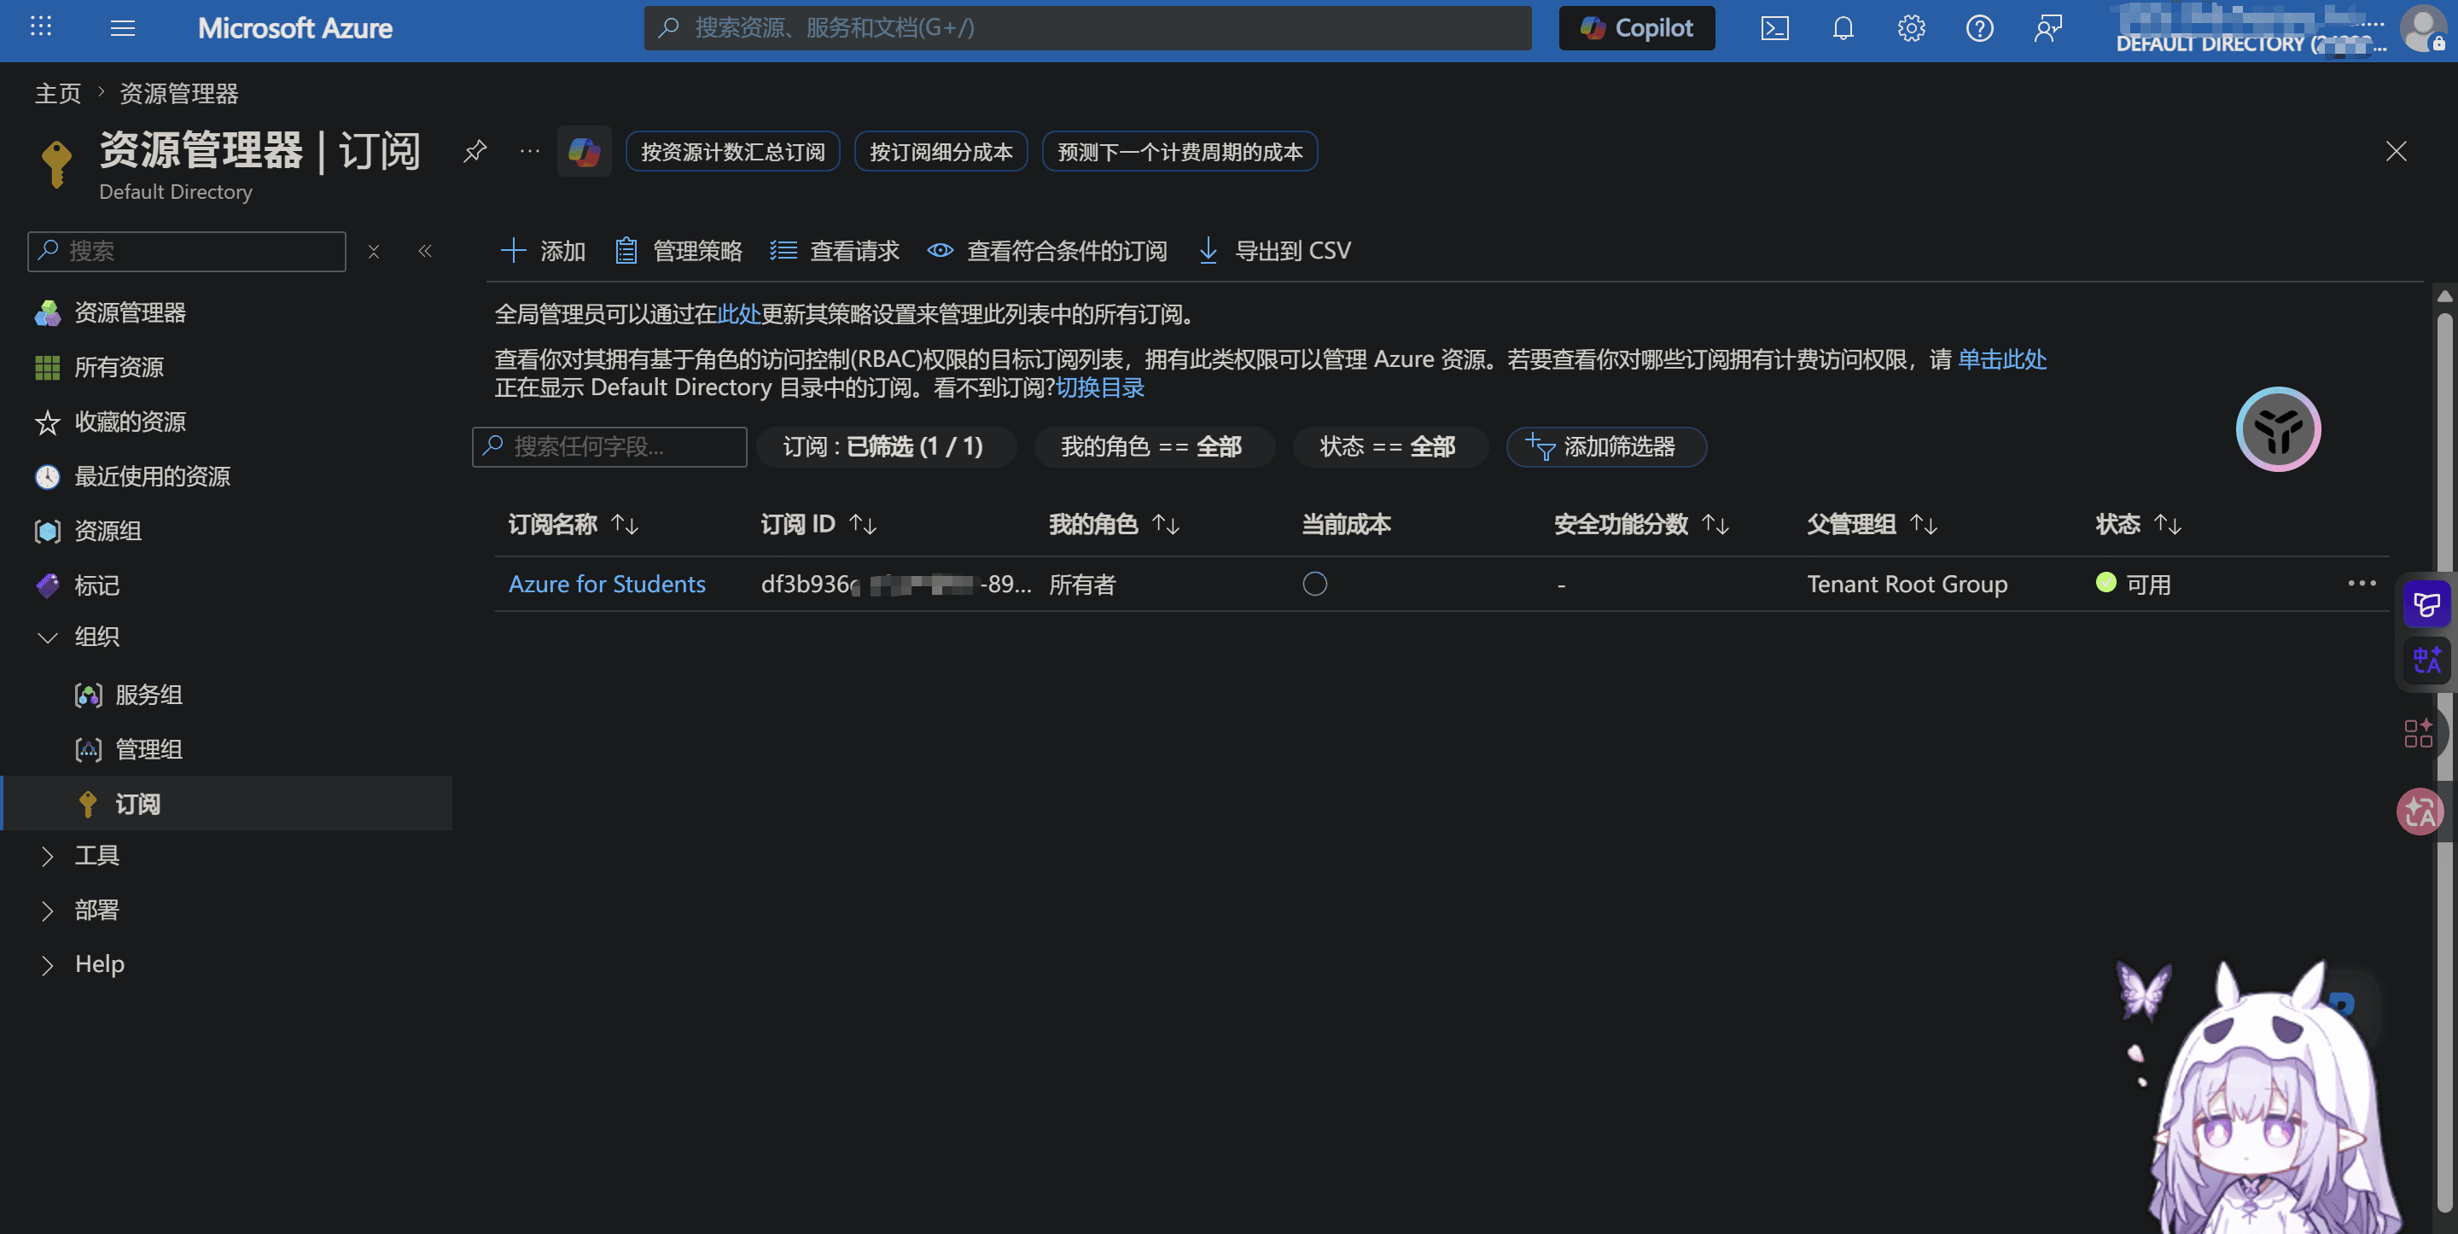Open Cloud Shell from the top bar

(x=1774, y=27)
